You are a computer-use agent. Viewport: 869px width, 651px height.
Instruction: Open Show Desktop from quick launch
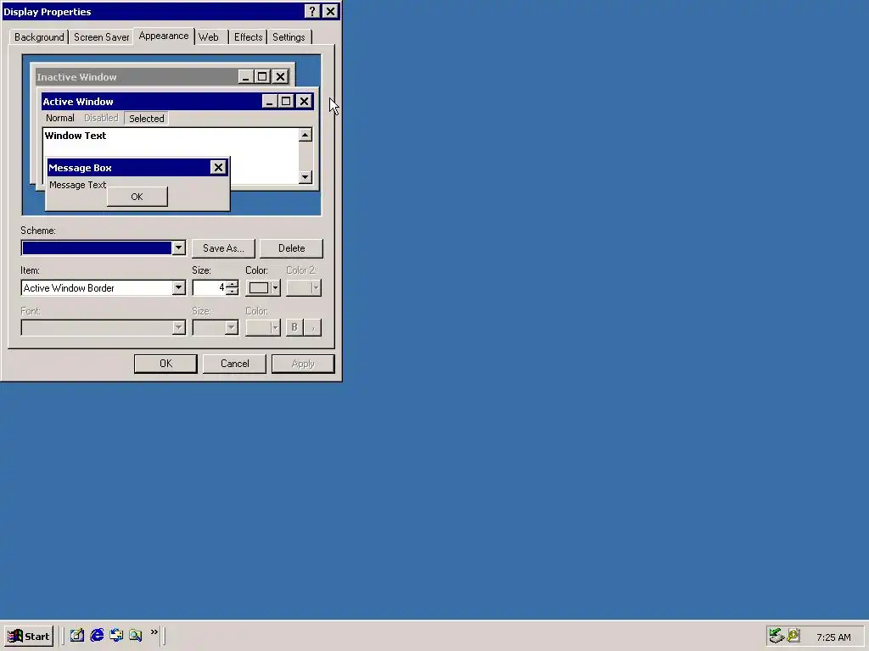click(x=77, y=635)
